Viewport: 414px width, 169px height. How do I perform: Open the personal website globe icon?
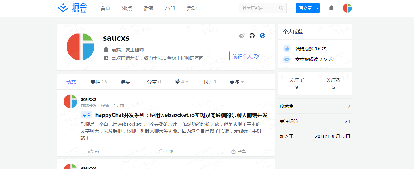262,36
